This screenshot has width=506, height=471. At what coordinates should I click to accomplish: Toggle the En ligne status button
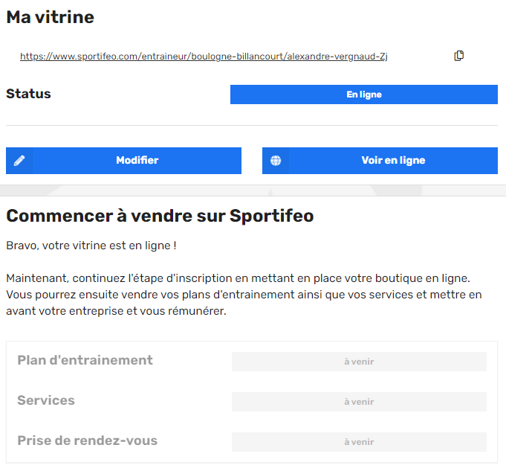click(363, 94)
